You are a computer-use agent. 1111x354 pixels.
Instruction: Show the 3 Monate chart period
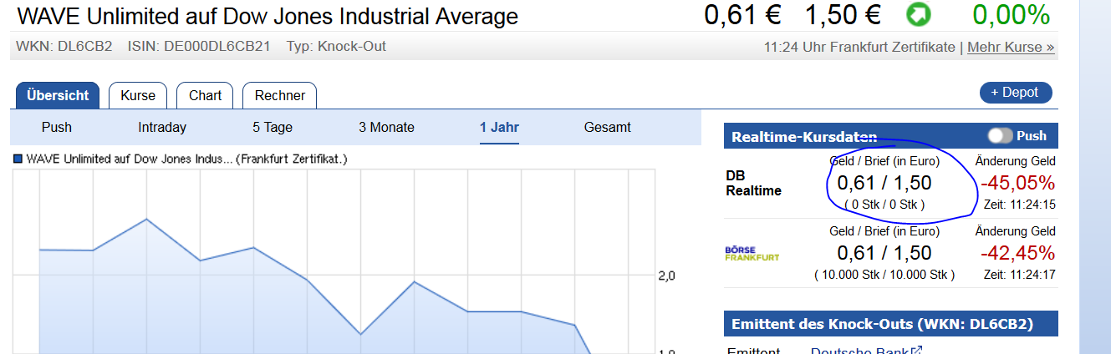[x=386, y=128]
